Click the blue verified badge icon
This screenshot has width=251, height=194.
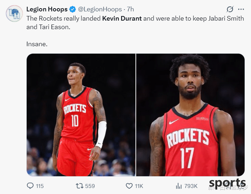point(73,10)
